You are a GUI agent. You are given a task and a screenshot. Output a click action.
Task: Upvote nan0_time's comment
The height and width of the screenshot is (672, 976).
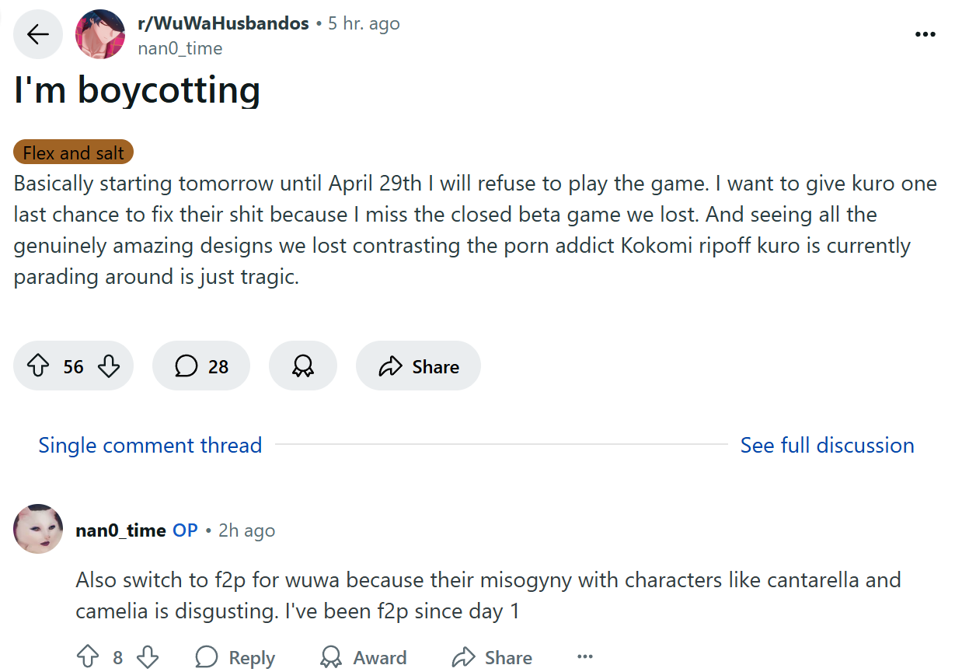(x=88, y=657)
